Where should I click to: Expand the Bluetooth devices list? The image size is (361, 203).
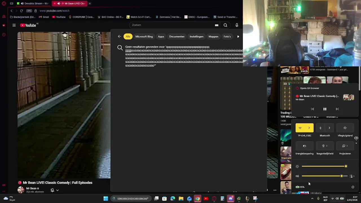coord(329,128)
